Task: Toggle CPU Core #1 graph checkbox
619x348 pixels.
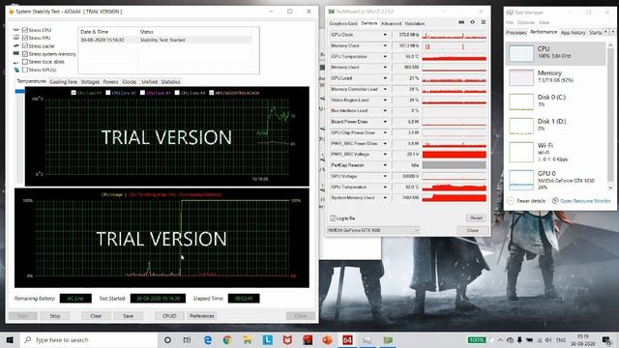Action: coord(74,93)
